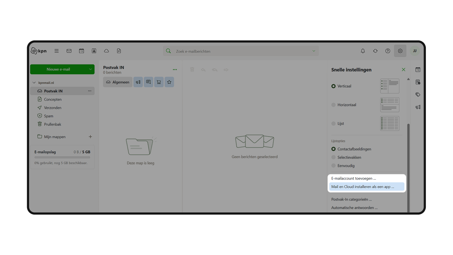Select the Verticaal layout radio button
Image resolution: width=453 pixels, height=255 pixels.
coord(333,86)
